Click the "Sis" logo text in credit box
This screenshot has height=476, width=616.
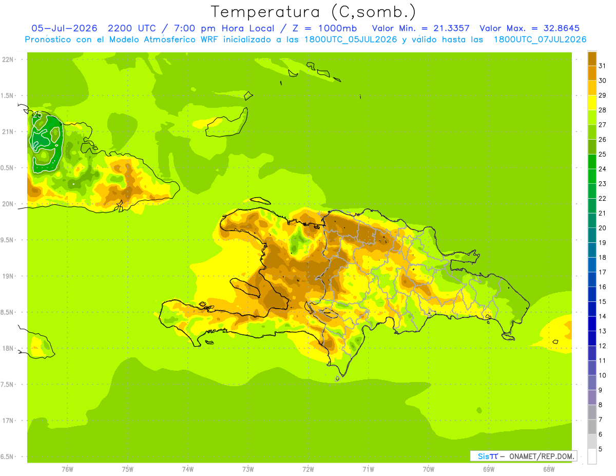coord(483,456)
